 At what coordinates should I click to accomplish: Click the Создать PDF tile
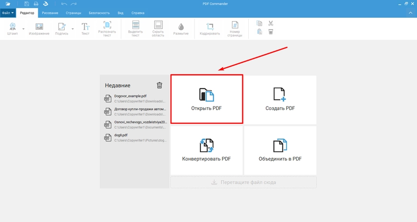pyautogui.click(x=280, y=100)
